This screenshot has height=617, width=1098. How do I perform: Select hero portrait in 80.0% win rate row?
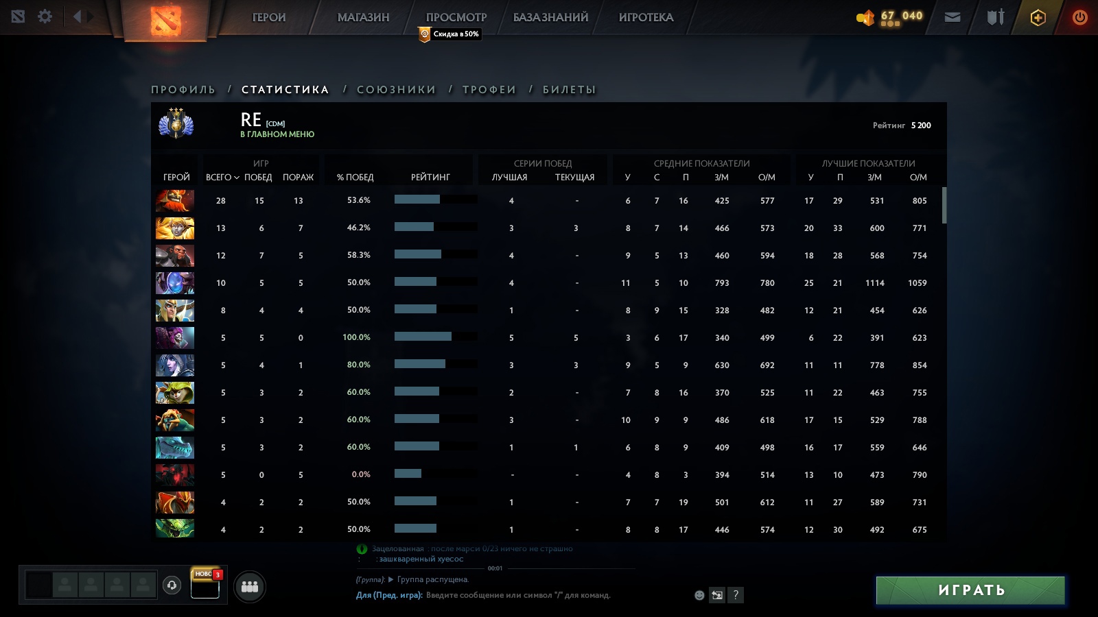[175, 365]
